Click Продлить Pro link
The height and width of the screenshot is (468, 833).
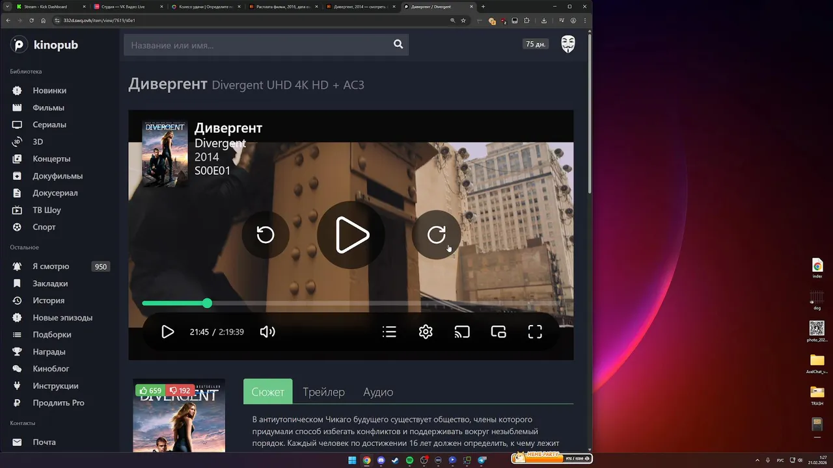[x=59, y=402]
